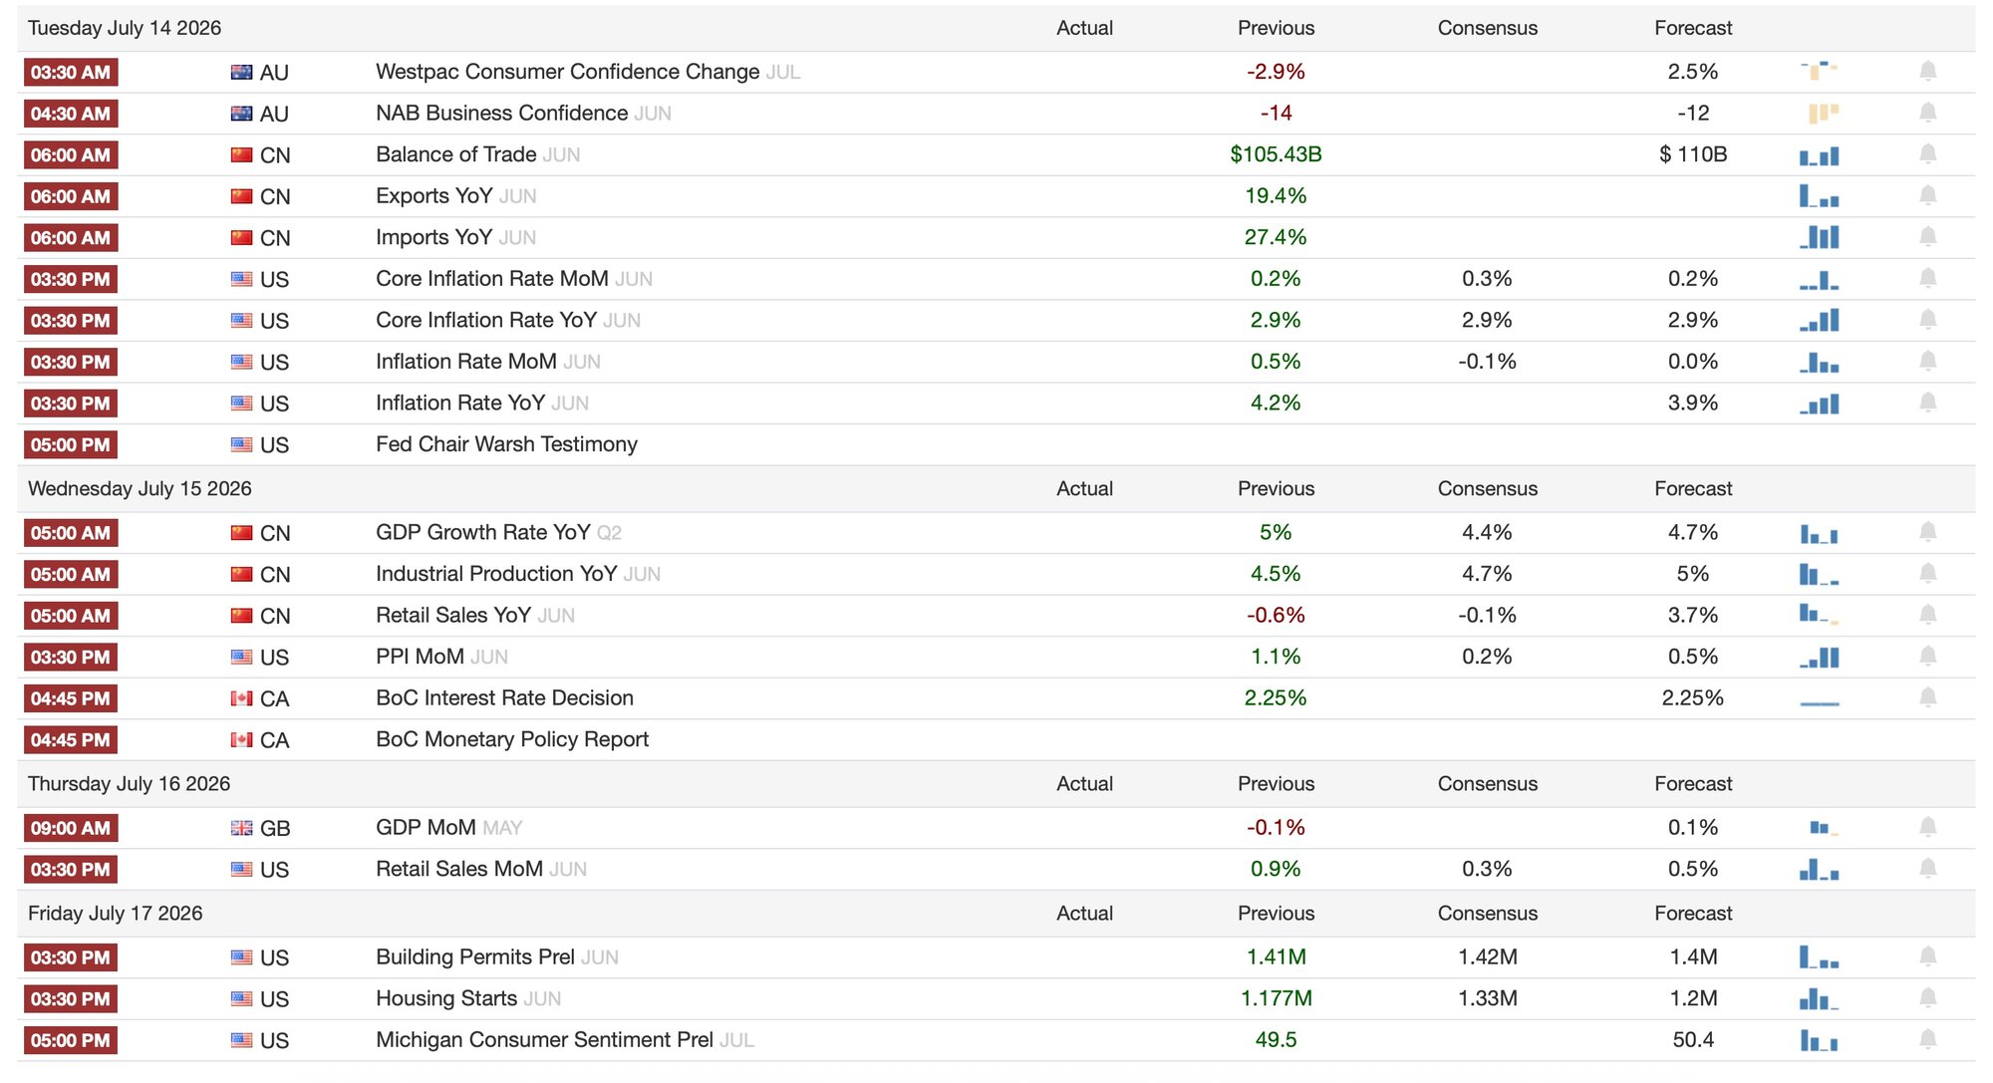
Task: Open China Retail Sales YoY event
Action: tap(453, 616)
